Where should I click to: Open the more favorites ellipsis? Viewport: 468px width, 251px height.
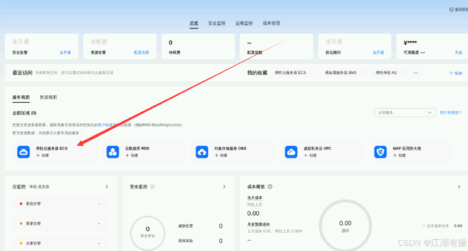tap(416, 73)
